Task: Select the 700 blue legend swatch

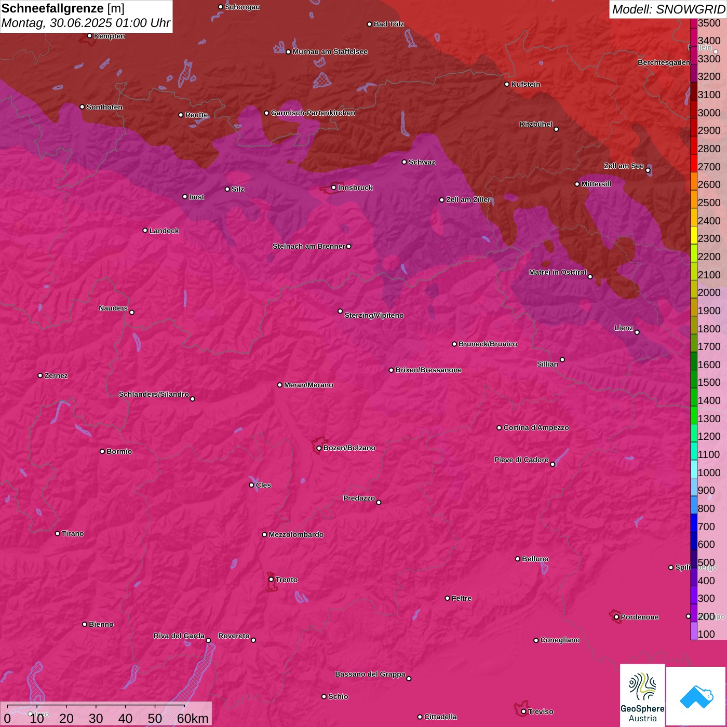Action: (x=694, y=523)
